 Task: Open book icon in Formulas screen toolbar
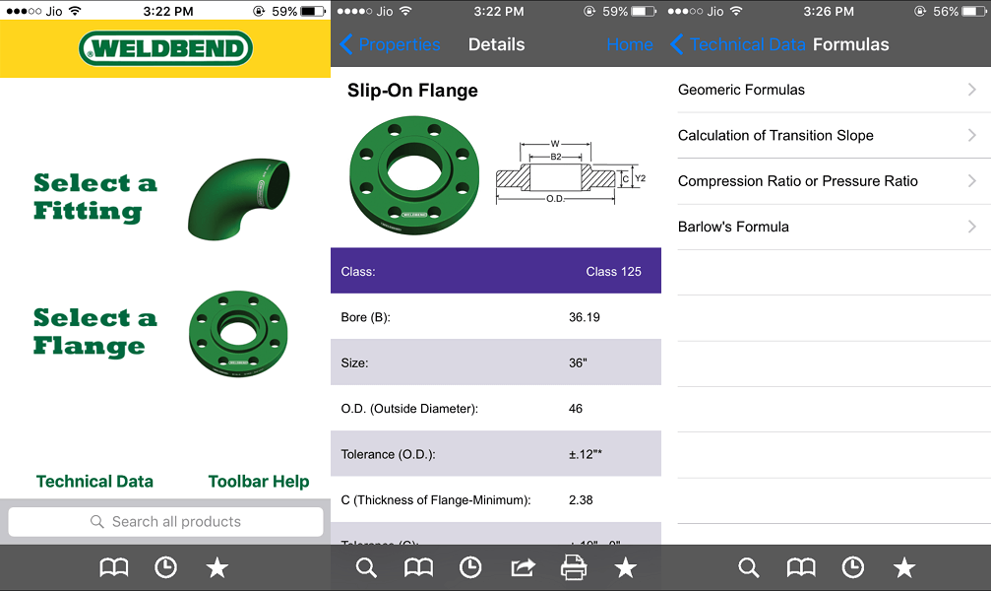coord(801,567)
